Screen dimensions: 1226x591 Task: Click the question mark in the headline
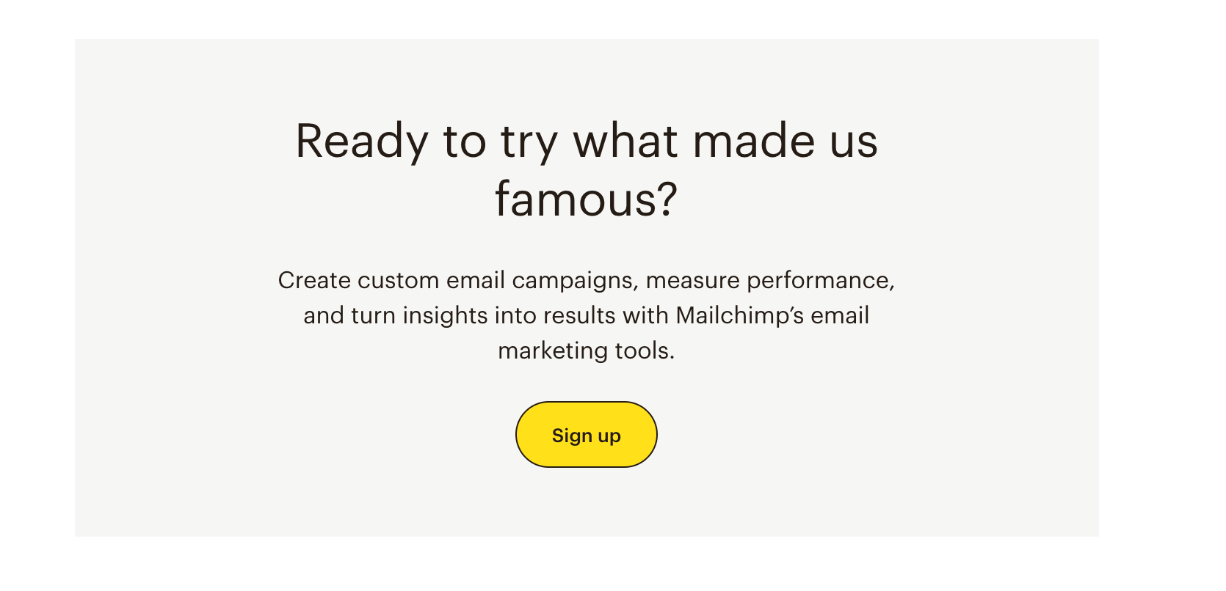(x=668, y=197)
